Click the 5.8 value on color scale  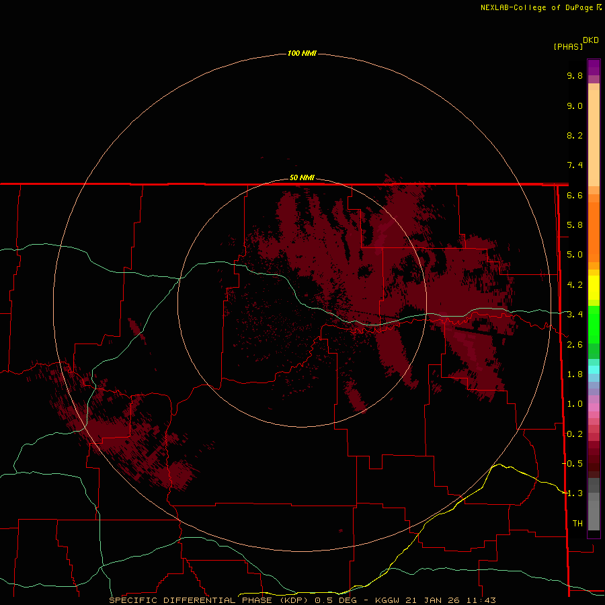(x=575, y=225)
